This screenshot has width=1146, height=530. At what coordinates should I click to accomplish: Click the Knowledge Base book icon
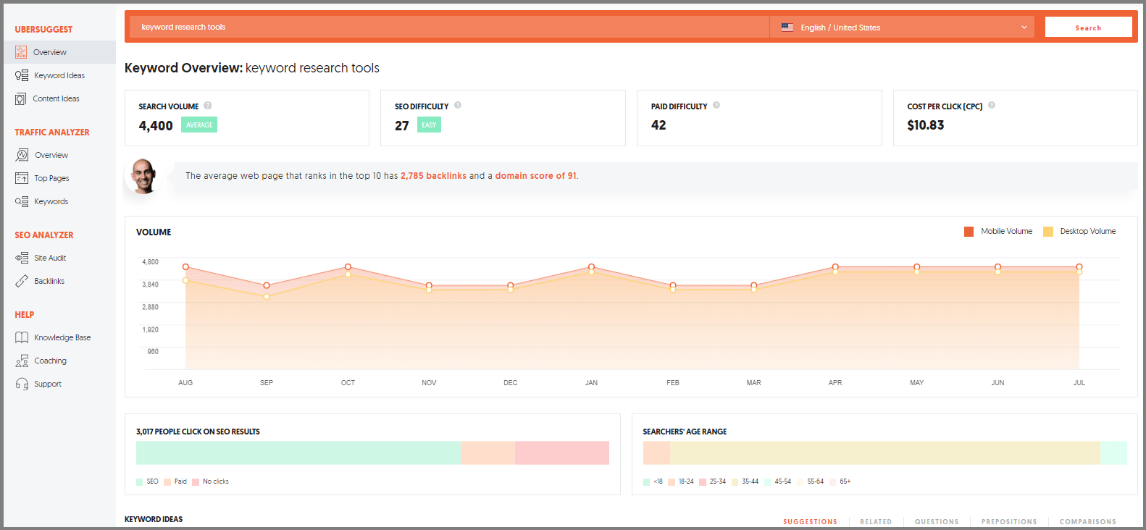pyautogui.click(x=22, y=337)
